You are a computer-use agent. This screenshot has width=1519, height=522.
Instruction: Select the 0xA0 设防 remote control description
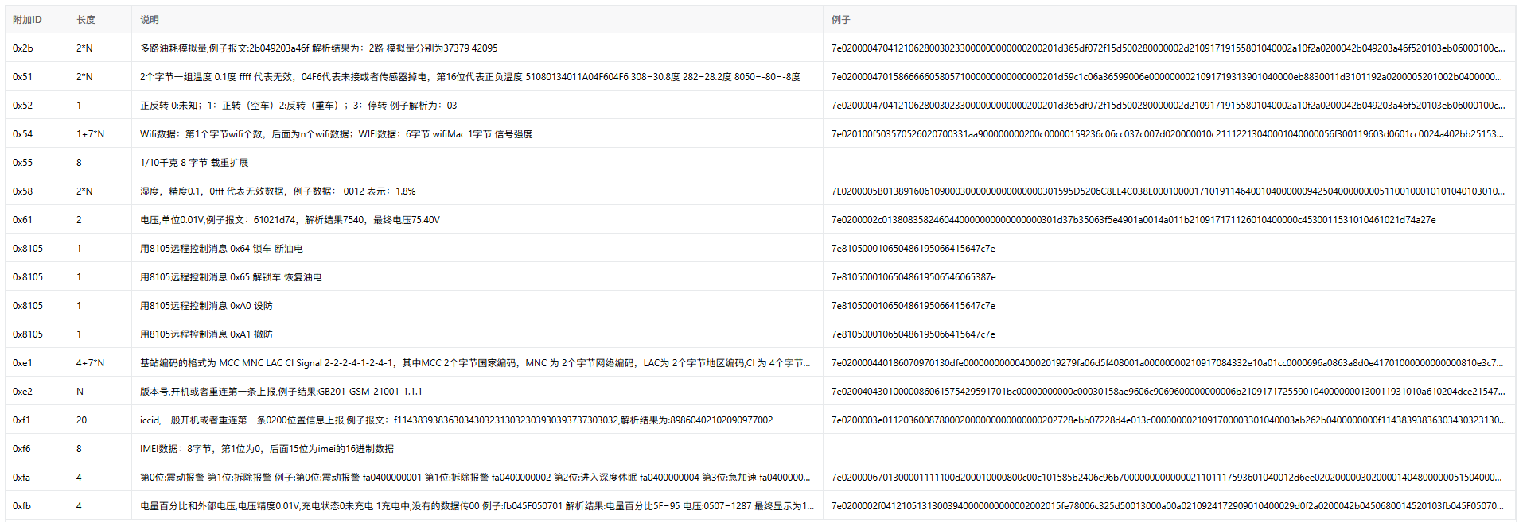pos(206,306)
